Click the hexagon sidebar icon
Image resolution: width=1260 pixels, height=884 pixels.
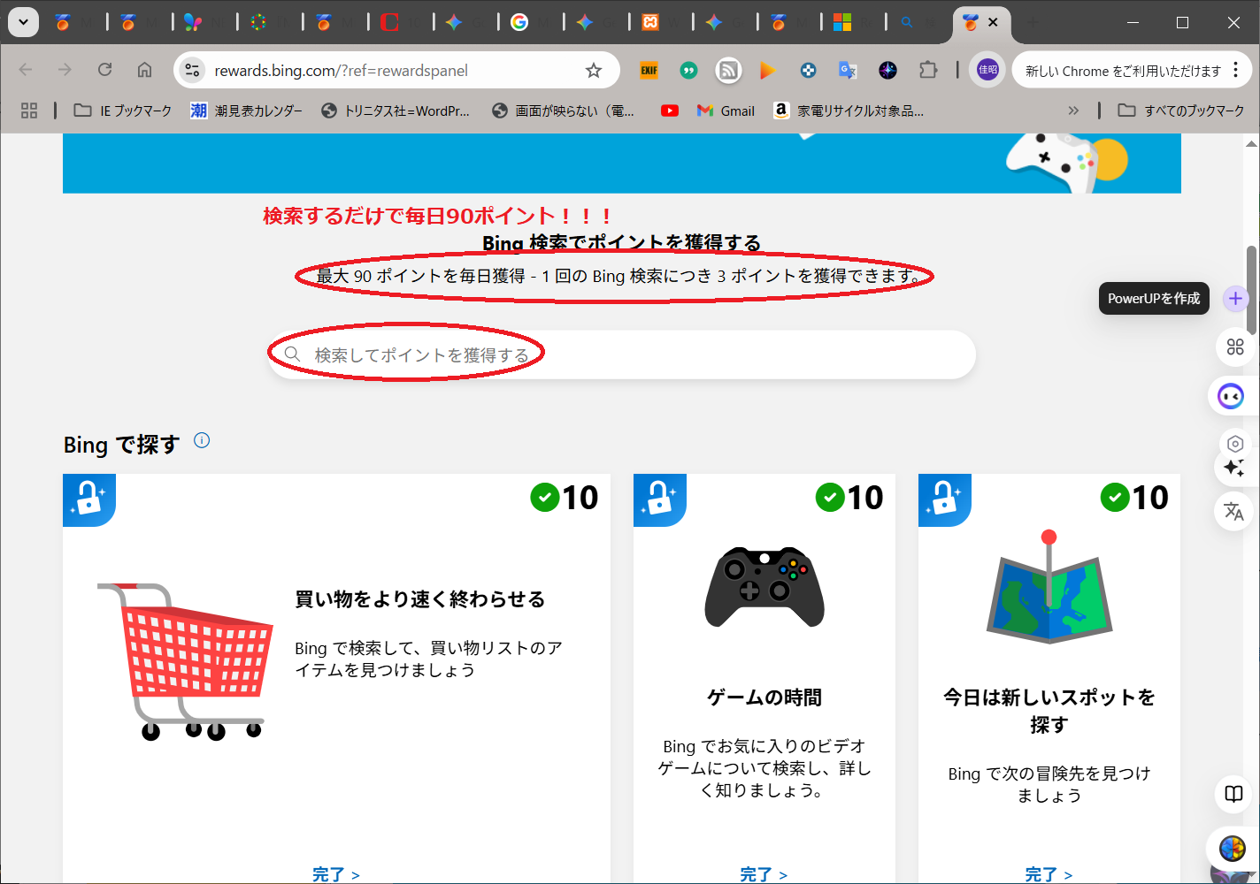click(1235, 444)
